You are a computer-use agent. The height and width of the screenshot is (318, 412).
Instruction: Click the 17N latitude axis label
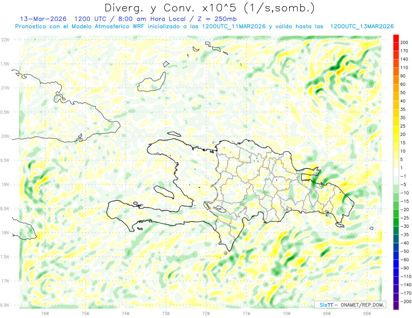pyautogui.click(x=5, y=281)
